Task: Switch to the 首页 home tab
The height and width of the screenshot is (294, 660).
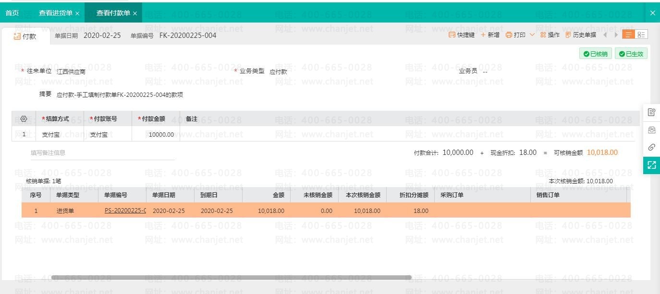Action: click(x=12, y=13)
